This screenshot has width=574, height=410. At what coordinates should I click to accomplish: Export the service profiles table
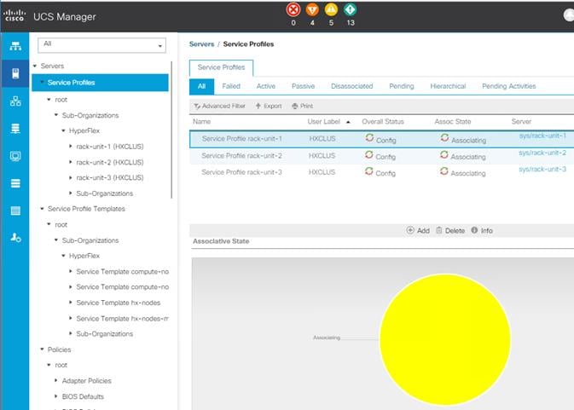point(269,106)
